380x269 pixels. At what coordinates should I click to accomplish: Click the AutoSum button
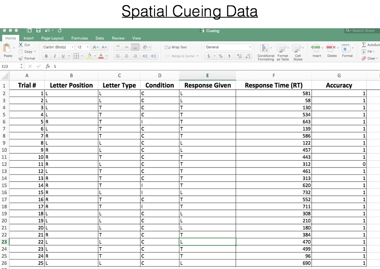point(371,45)
